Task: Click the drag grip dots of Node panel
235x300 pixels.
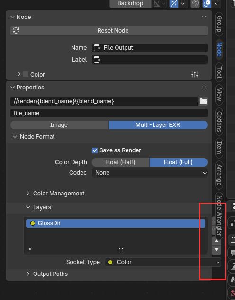Action: (x=205, y=17)
